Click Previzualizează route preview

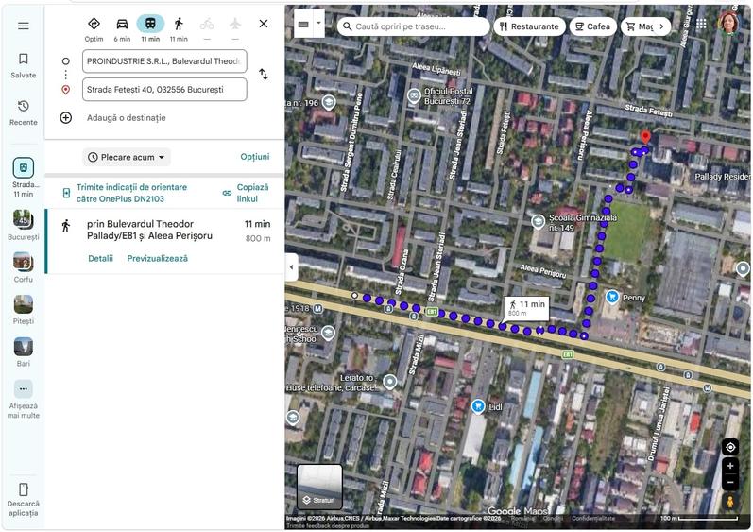[x=157, y=258]
